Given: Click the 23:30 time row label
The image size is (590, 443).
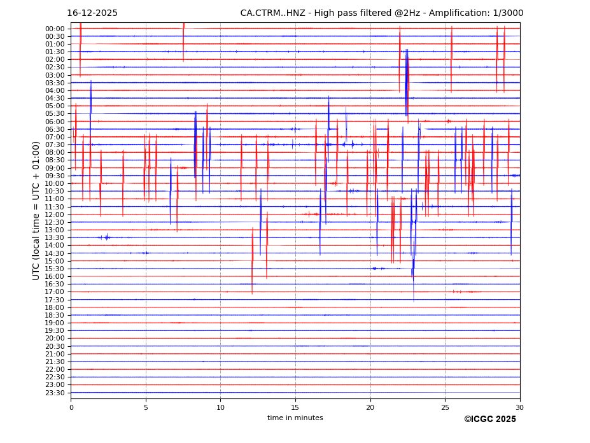Looking at the screenshot, I should [54, 393].
